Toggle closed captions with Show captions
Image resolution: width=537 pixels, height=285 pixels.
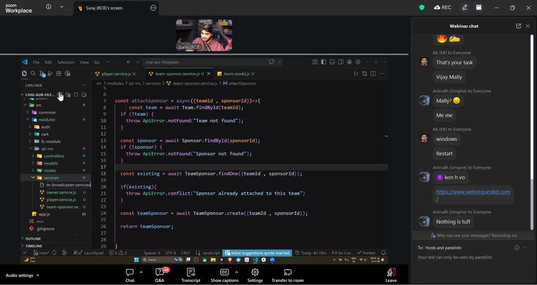[224, 275]
